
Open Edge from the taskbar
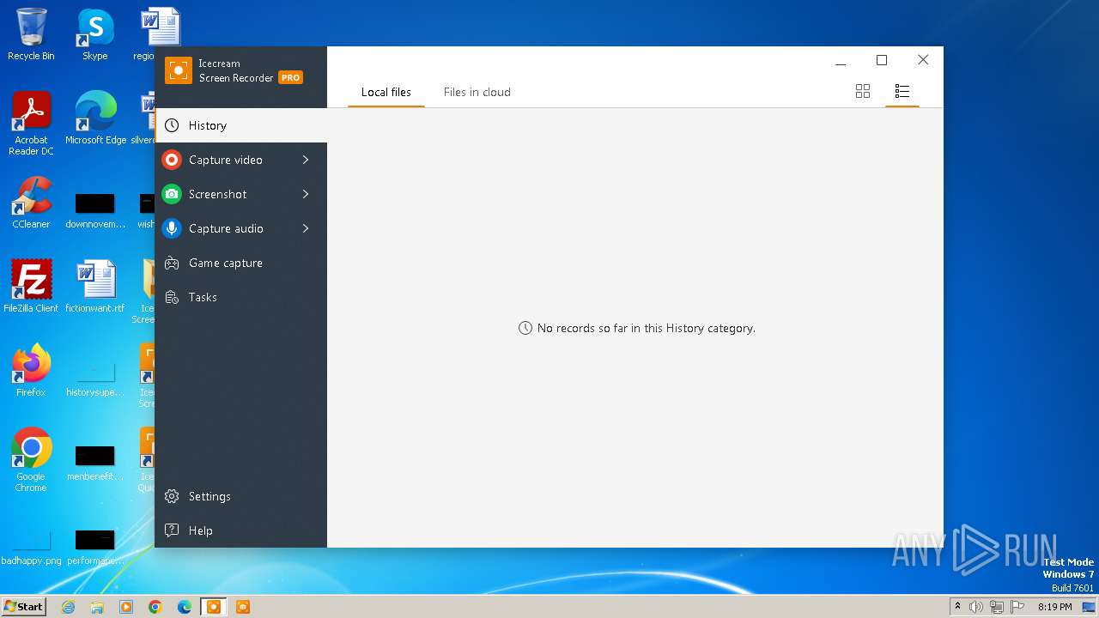(185, 607)
